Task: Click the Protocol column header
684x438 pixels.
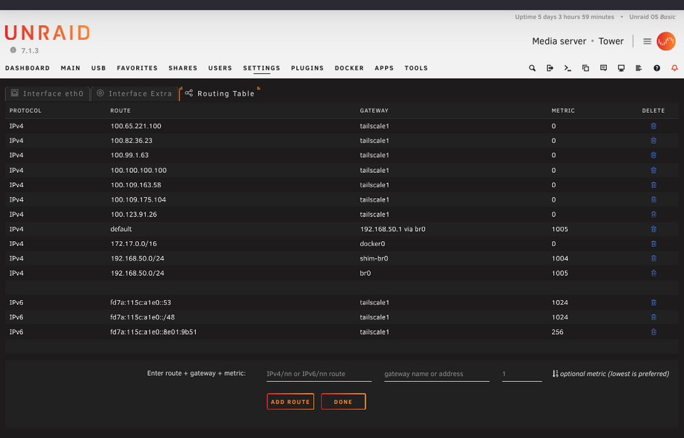Action: 25,111
